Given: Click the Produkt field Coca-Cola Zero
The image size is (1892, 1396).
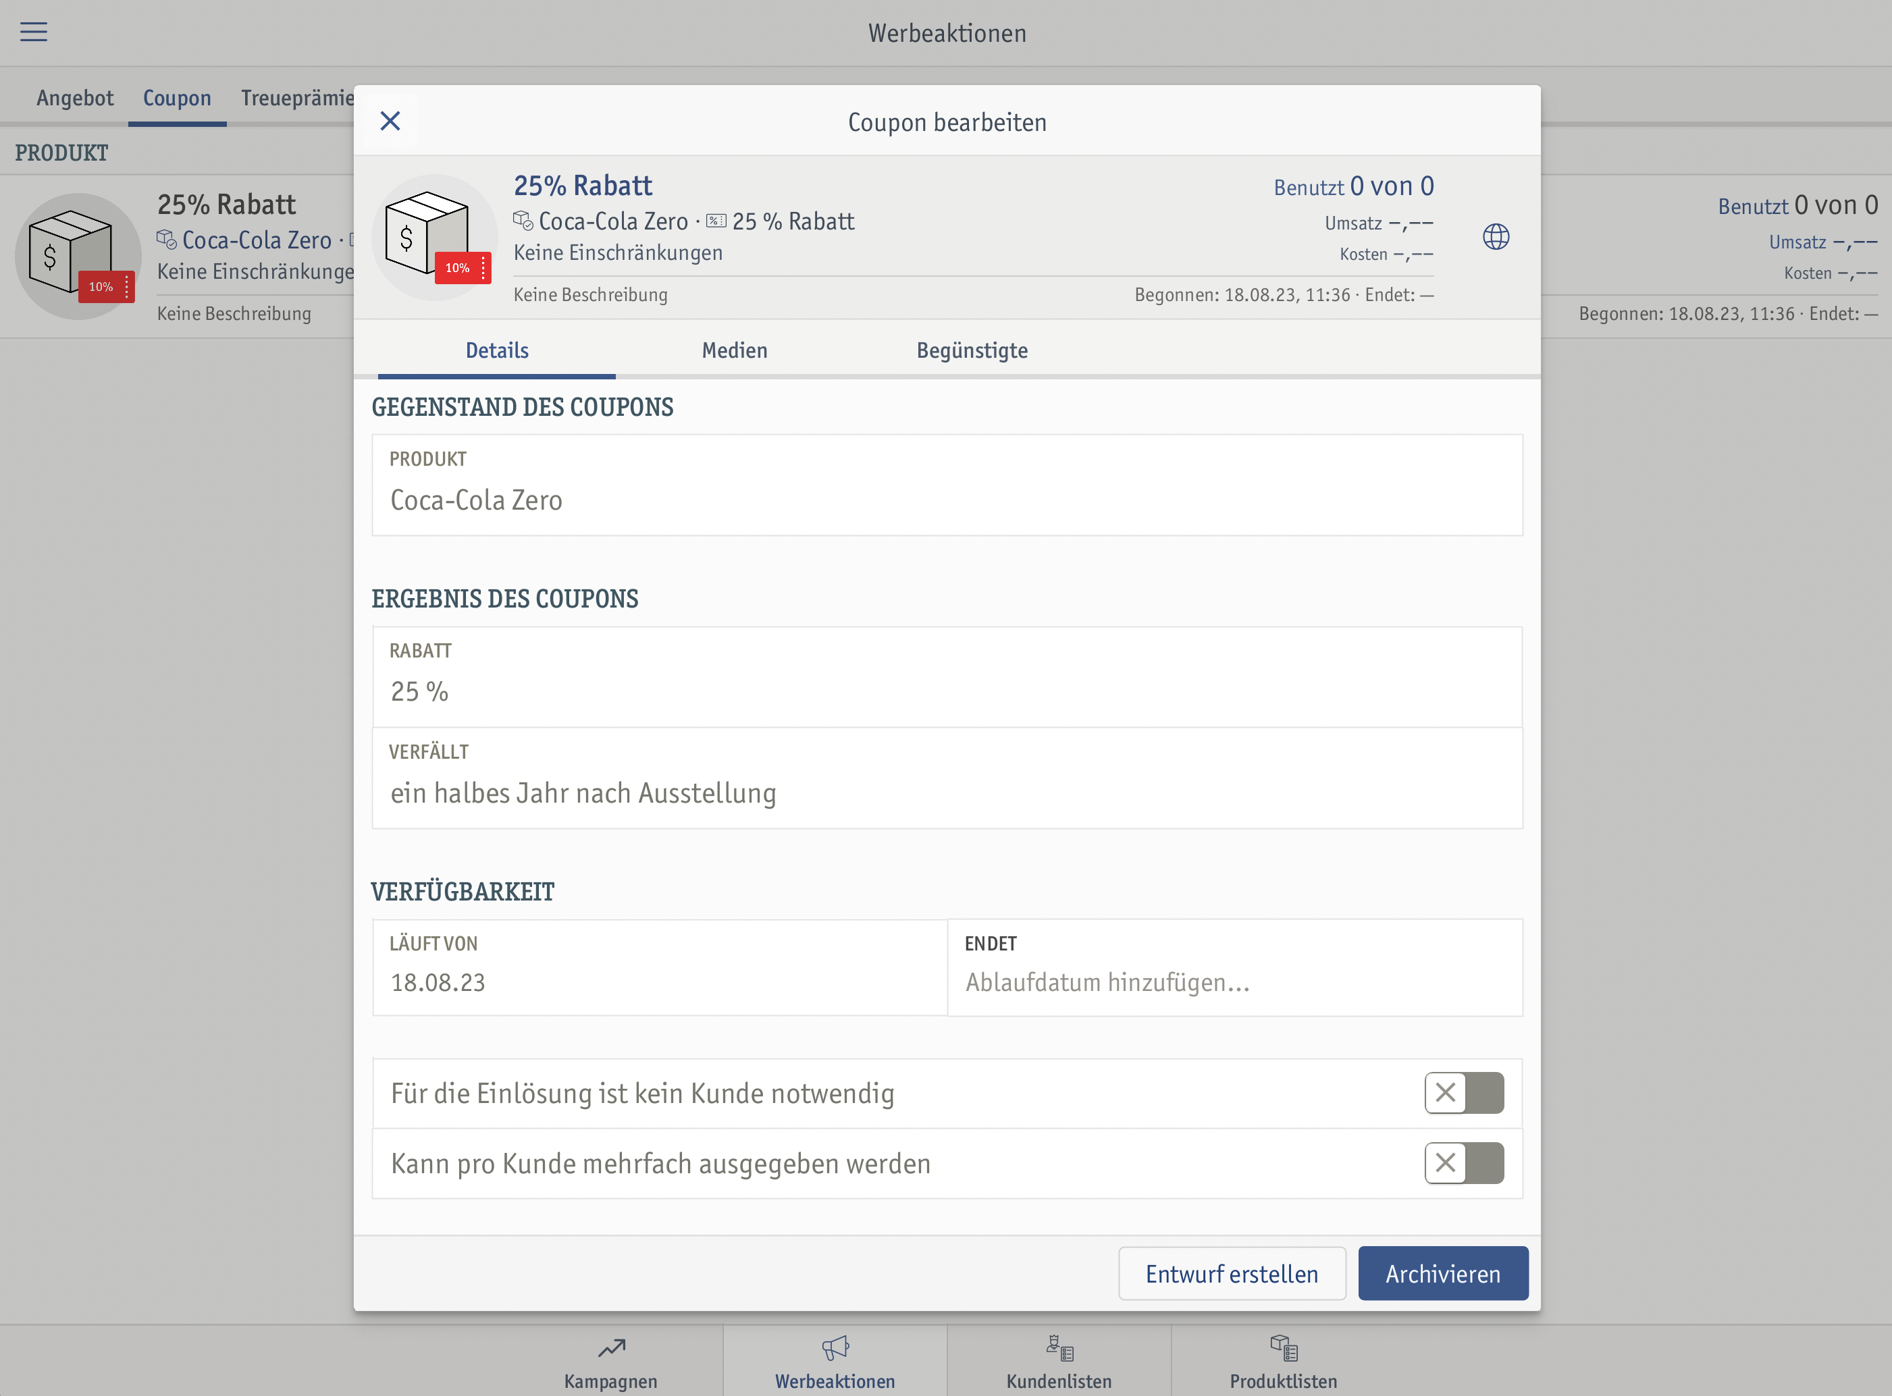Looking at the screenshot, I should (947, 485).
